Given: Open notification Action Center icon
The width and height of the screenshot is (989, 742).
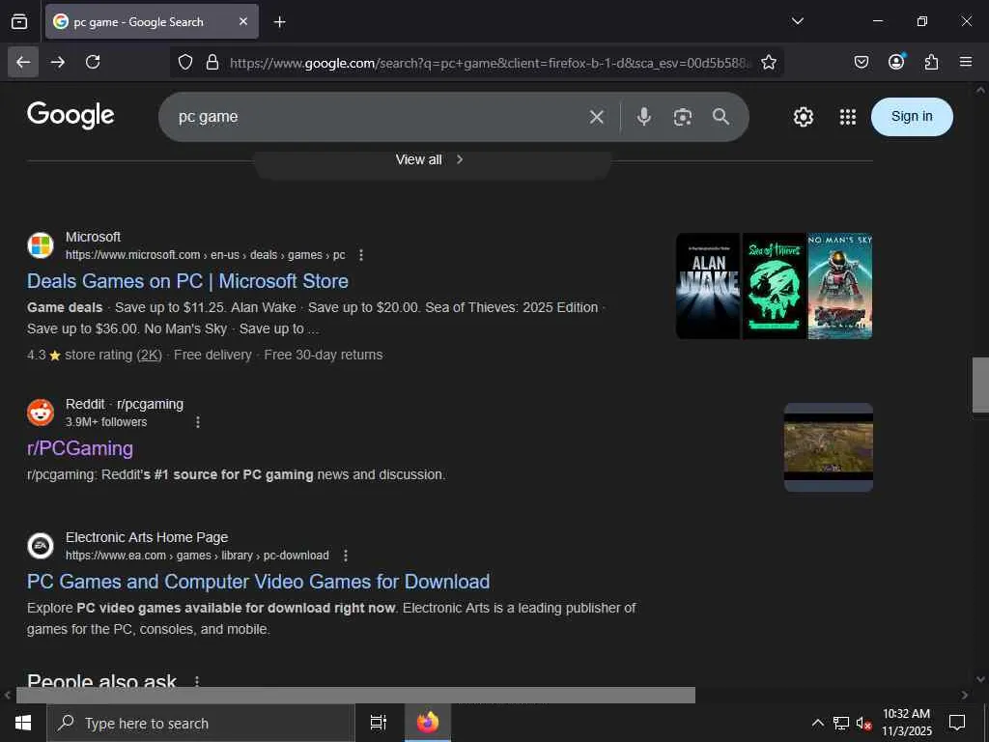Looking at the screenshot, I should click(957, 723).
